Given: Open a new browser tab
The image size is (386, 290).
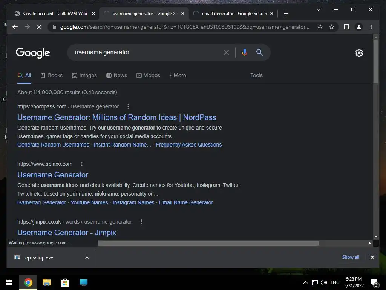Looking at the screenshot, I should pos(286,14).
